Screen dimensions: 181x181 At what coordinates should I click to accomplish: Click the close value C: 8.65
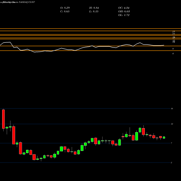point(65,12)
